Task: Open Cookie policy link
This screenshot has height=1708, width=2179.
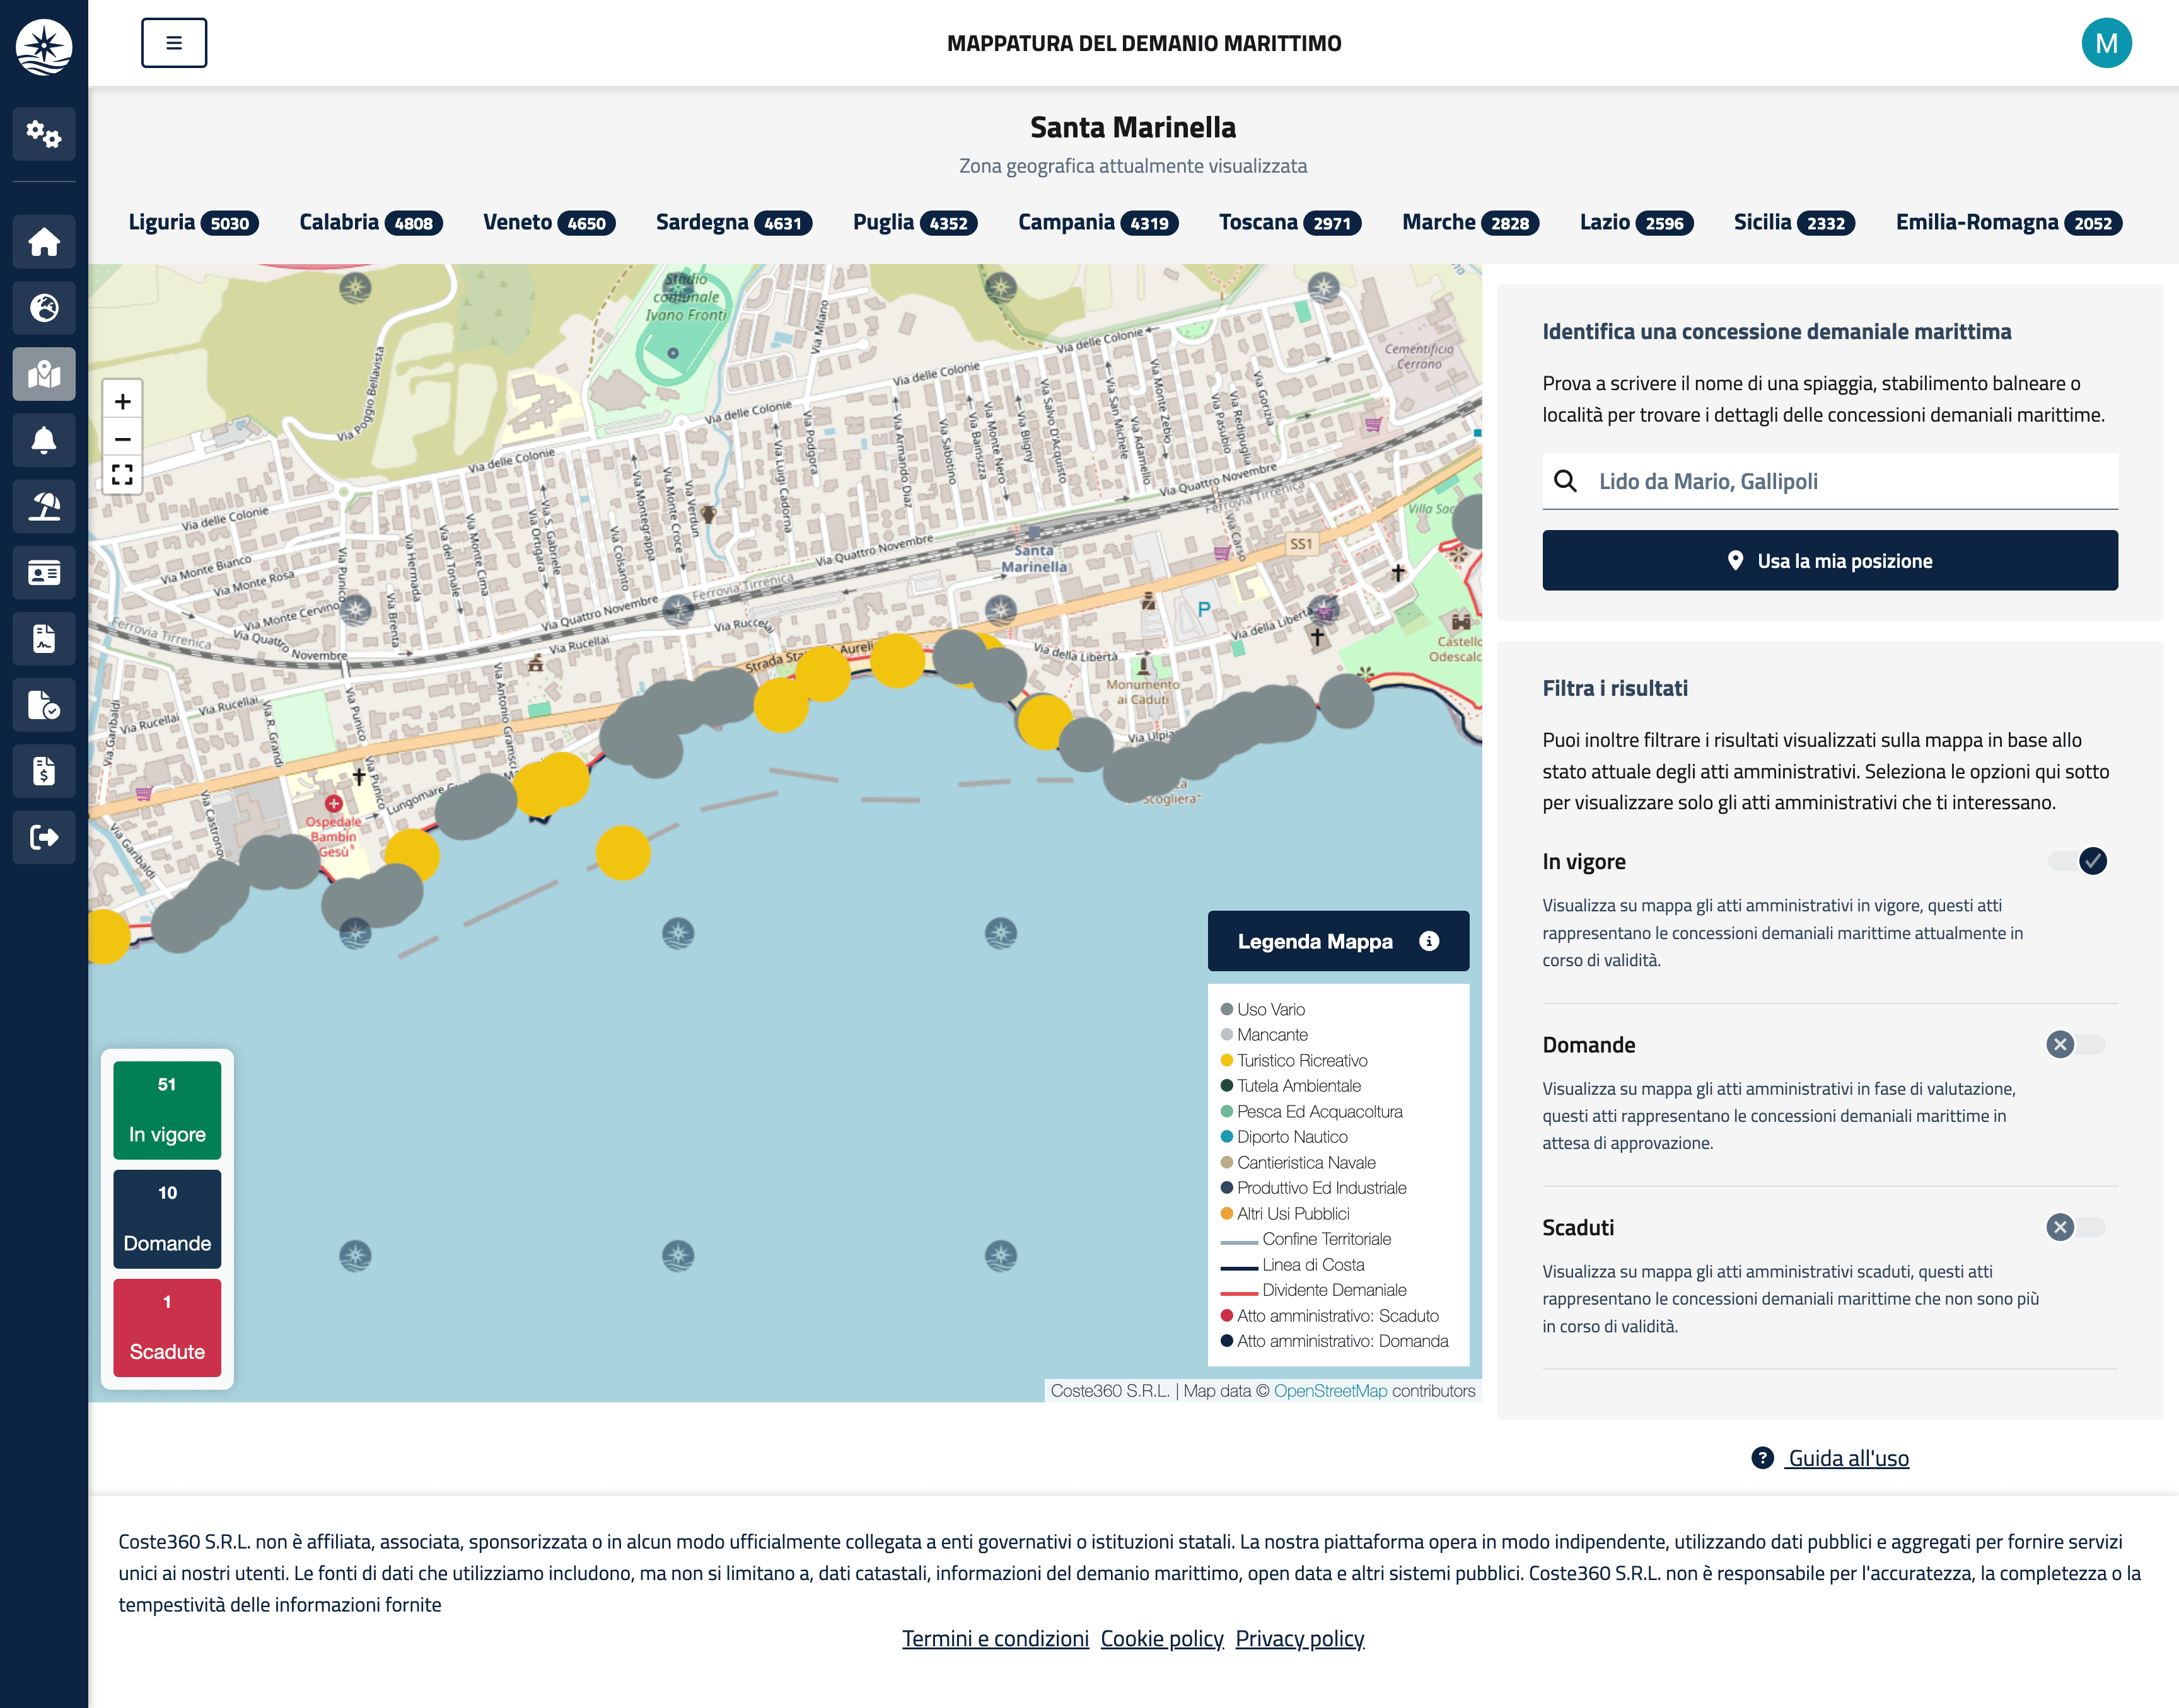Action: click(x=1161, y=1638)
